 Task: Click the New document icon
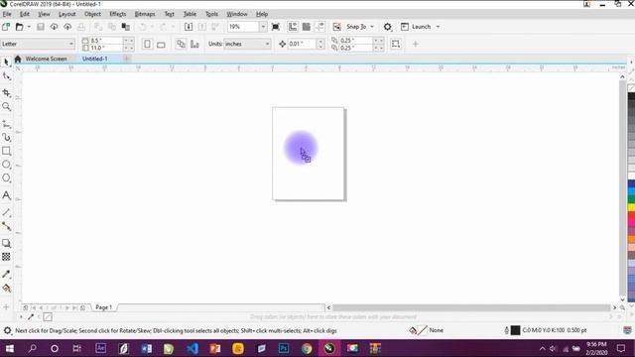[x=6, y=27]
